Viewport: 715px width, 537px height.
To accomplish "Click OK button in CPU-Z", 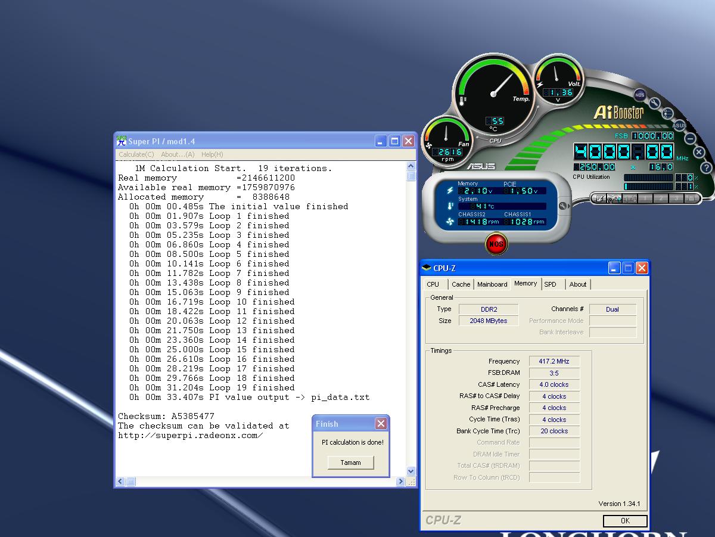I will point(625,521).
